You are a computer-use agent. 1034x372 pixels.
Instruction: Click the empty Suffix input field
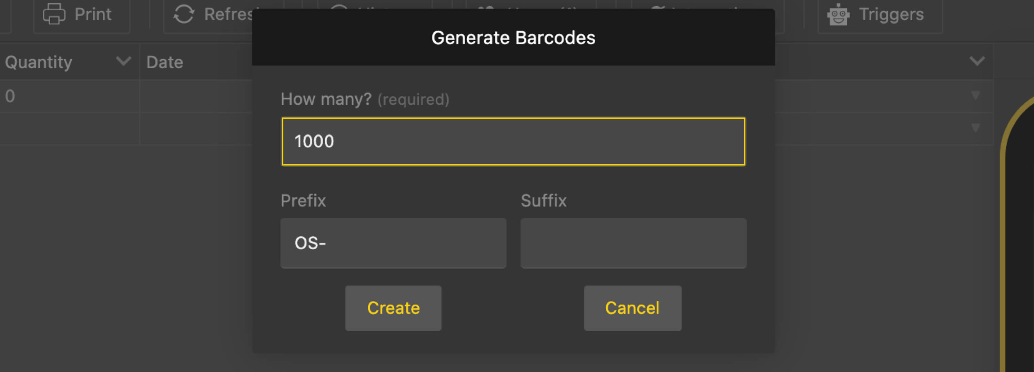[x=633, y=243]
